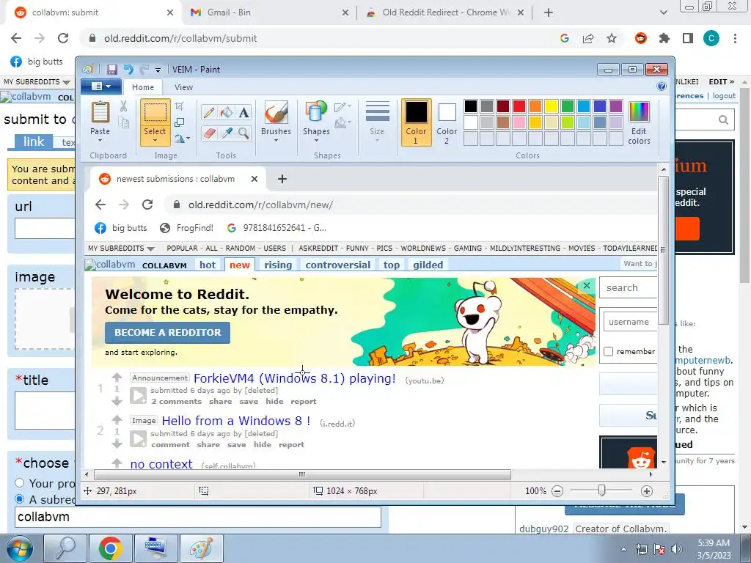Open the Edit colors dialog
The image size is (751, 563).
tap(639, 122)
